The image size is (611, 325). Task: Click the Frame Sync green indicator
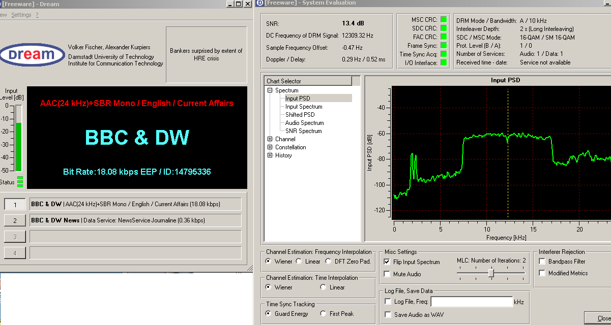point(444,46)
